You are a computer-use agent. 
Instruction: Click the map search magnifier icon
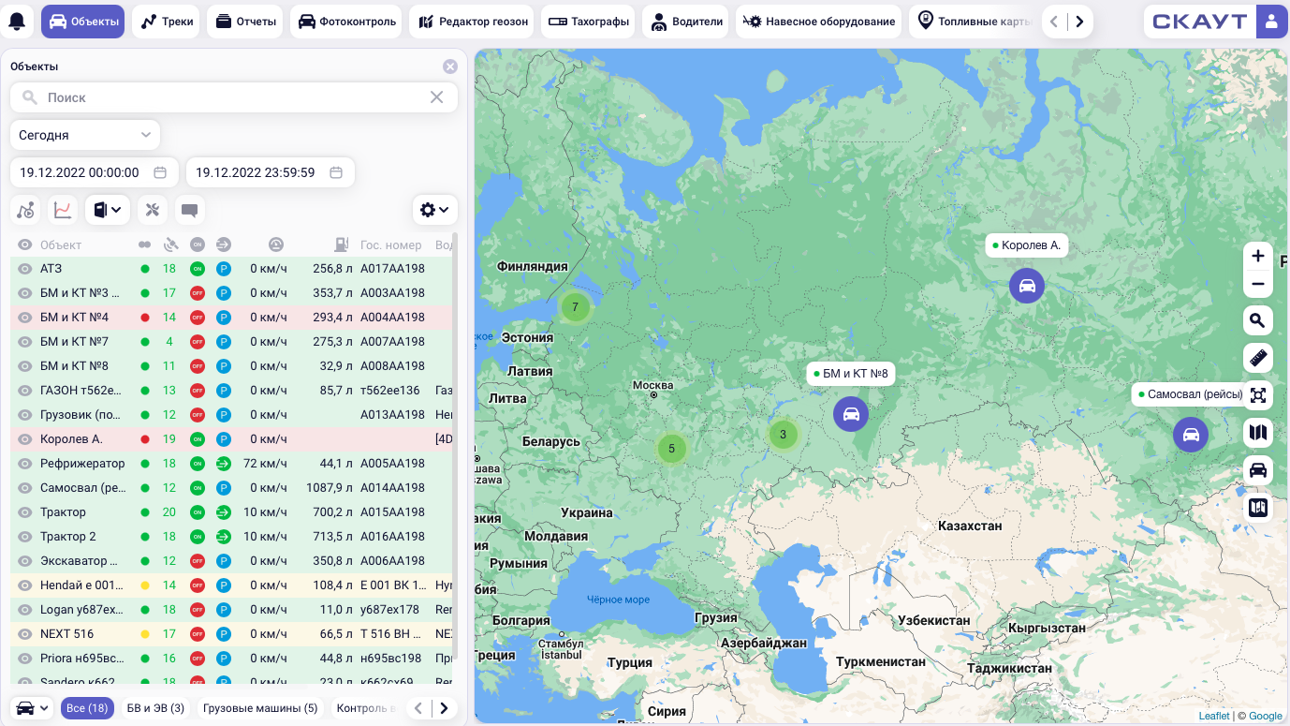(1257, 321)
